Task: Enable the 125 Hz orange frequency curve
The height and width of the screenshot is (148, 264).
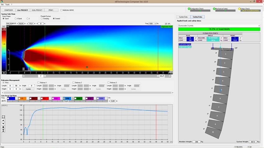Action: [x=19, y=99]
